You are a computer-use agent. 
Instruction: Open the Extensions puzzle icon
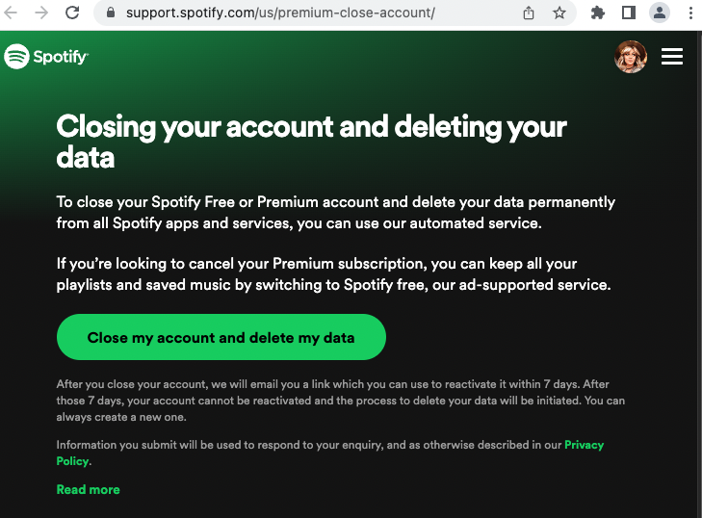pos(598,13)
